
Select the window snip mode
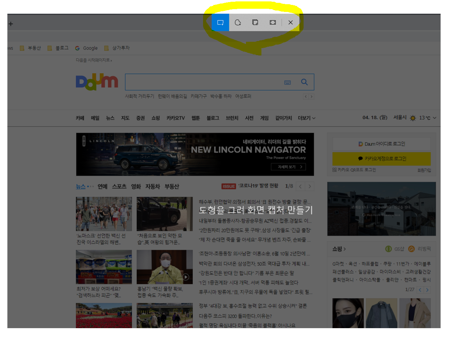click(x=255, y=22)
